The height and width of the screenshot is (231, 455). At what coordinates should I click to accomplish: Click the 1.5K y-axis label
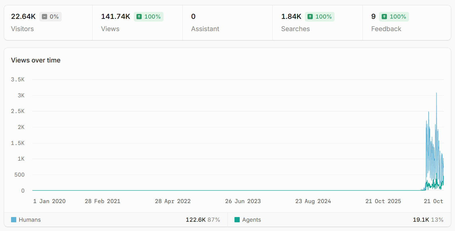coord(18,143)
